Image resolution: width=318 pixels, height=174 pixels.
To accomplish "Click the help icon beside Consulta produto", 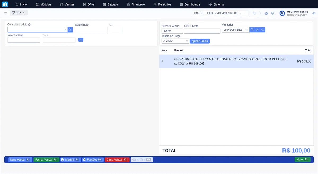I will 29,25.
